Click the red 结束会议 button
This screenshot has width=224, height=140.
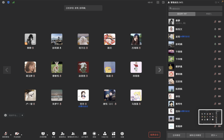click(x=154, y=134)
